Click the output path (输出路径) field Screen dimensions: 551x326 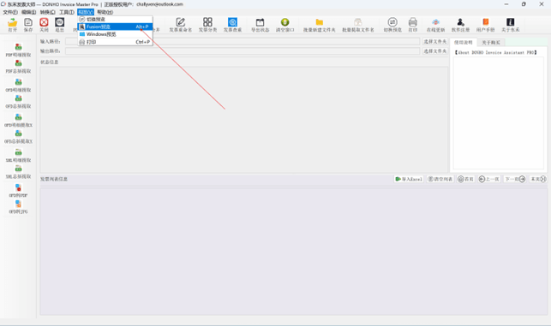click(x=243, y=51)
